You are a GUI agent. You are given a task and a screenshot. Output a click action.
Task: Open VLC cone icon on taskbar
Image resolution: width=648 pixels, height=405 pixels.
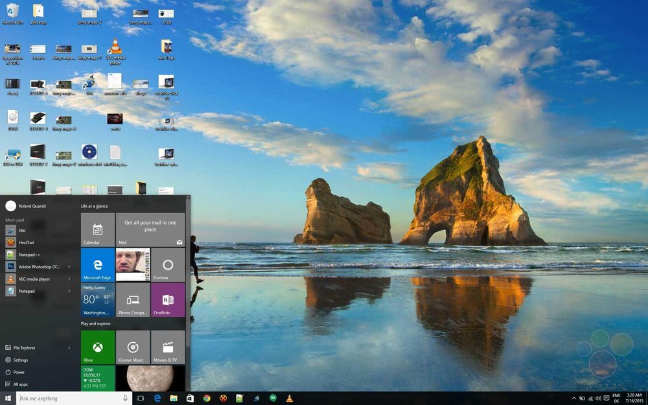point(289,399)
